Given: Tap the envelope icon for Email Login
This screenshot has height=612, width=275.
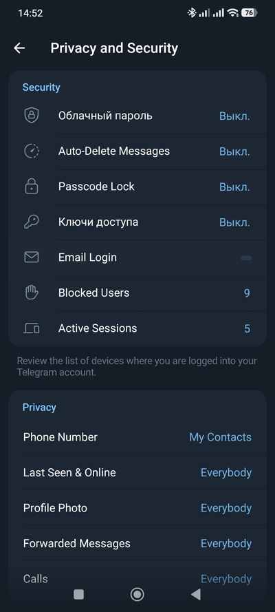Looking at the screenshot, I should (x=32, y=257).
